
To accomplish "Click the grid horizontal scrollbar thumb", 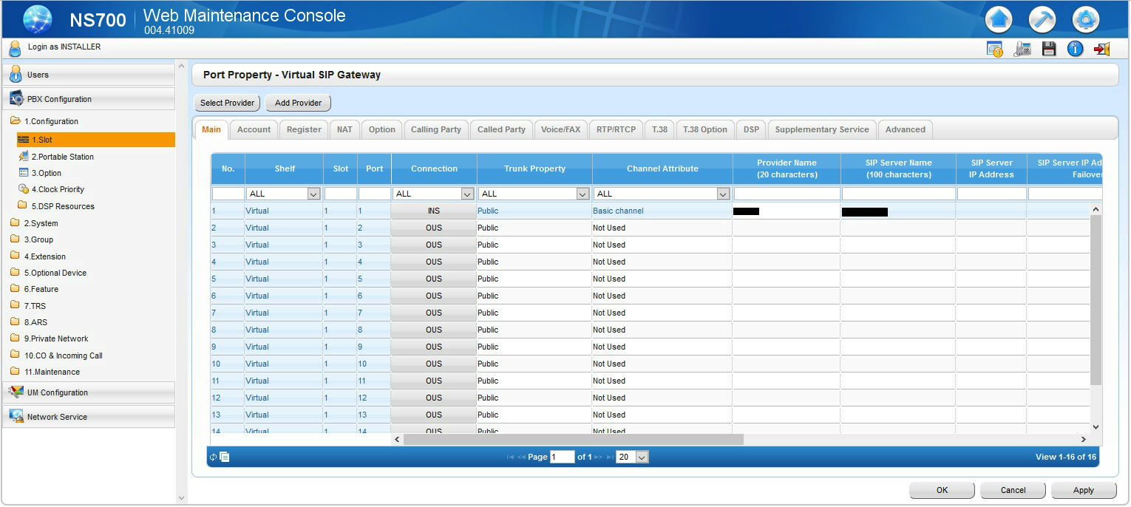I will pyautogui.click(x=573, y=439).
